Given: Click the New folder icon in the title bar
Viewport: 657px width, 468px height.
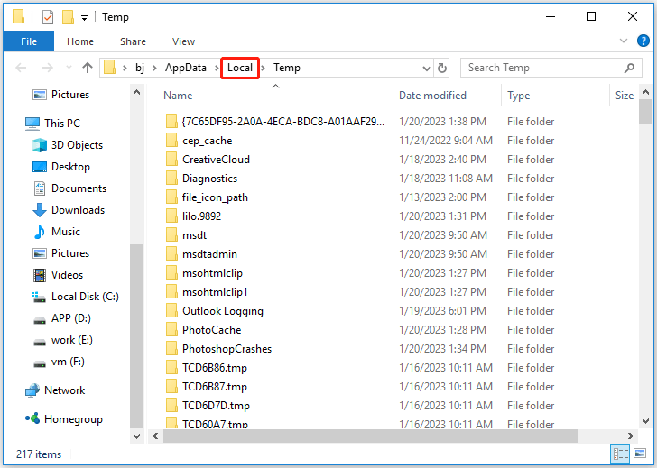Looking at the screenshot, I should tap(68, 17).
